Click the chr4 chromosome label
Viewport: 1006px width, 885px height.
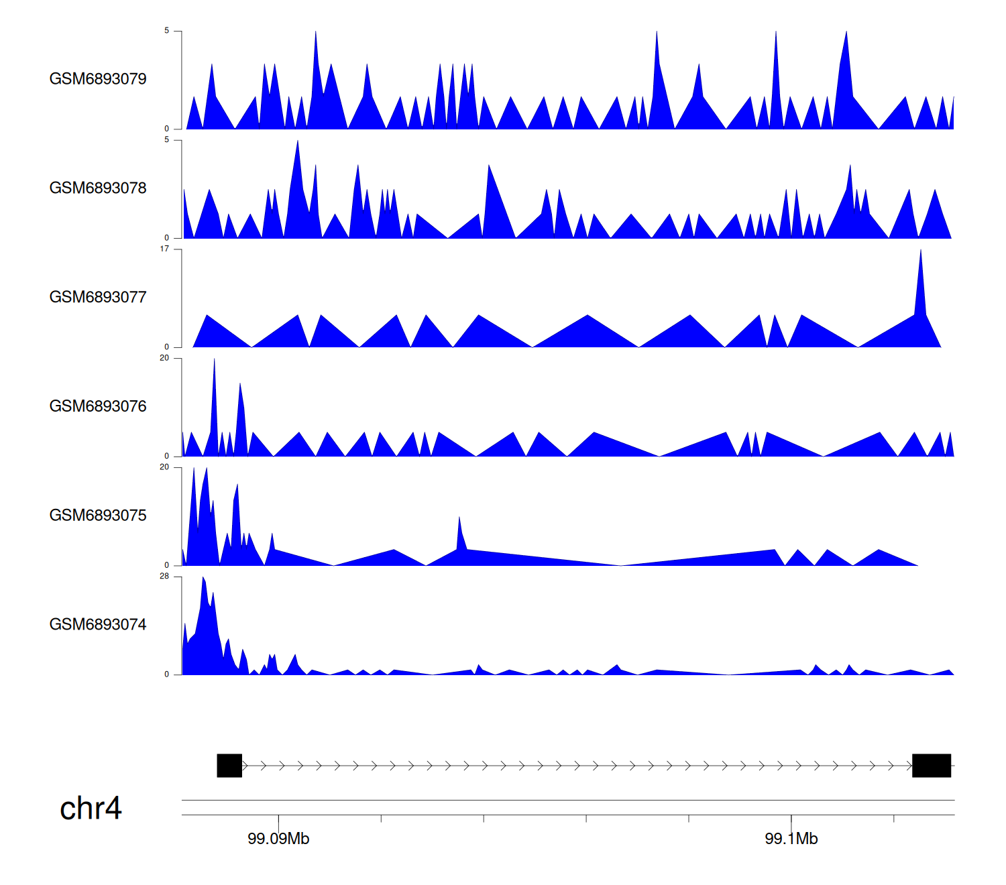[91, 809]
